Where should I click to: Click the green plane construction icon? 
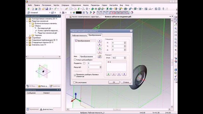(79, 9)
